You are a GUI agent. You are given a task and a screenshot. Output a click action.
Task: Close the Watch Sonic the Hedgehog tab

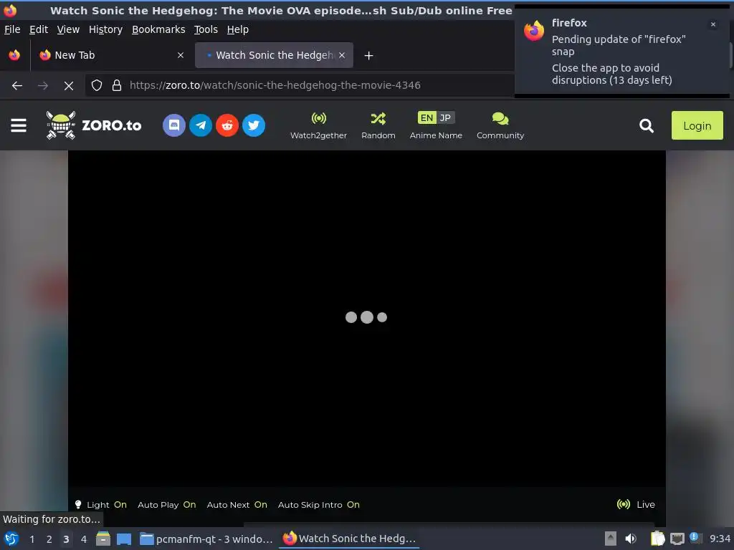click(x=342, y=55)
